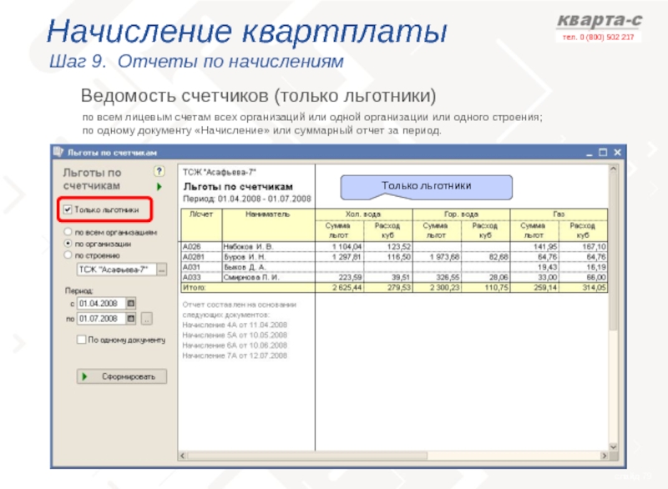Click report period text 01.04.2008 - 01.07.2008
Screen dimensions: 668x489
[x=264, y=199]
